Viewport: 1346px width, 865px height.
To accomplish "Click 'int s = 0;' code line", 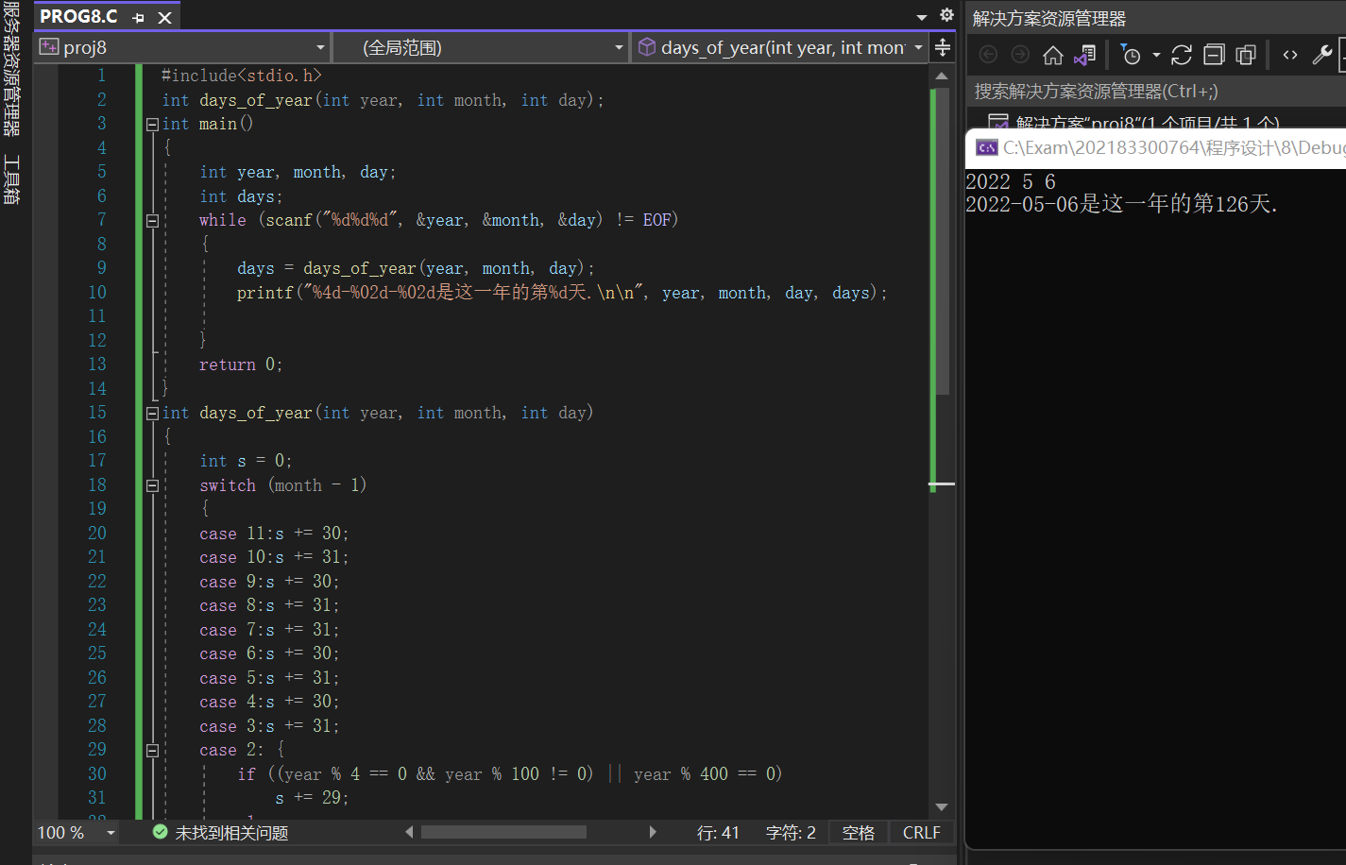I will [246, 461].
